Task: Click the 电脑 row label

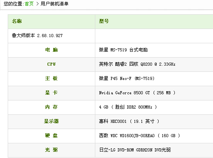Action: click(x=51, y=50)
